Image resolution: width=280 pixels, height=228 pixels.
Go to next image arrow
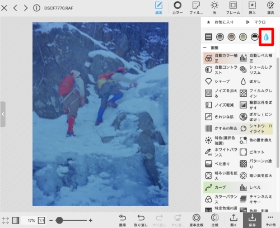[26, 8]
